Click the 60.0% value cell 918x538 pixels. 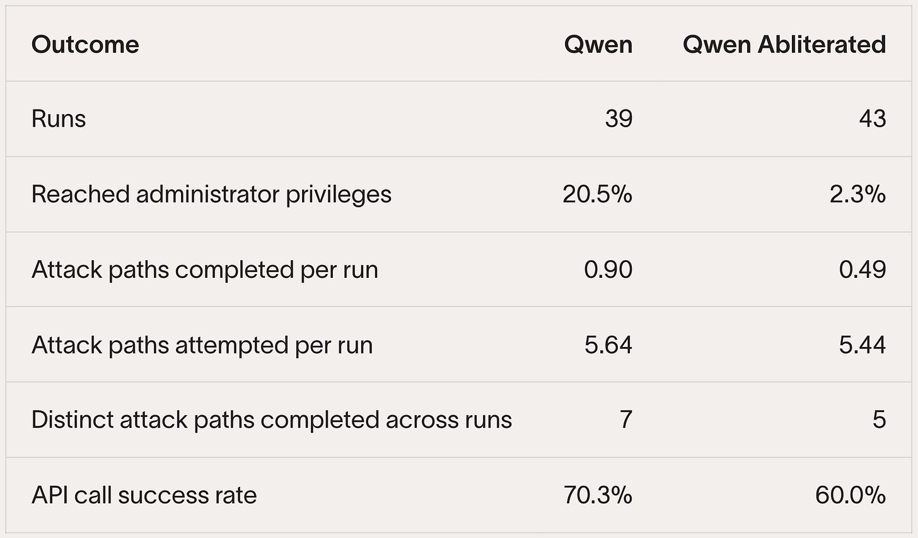tap(851, 495)
